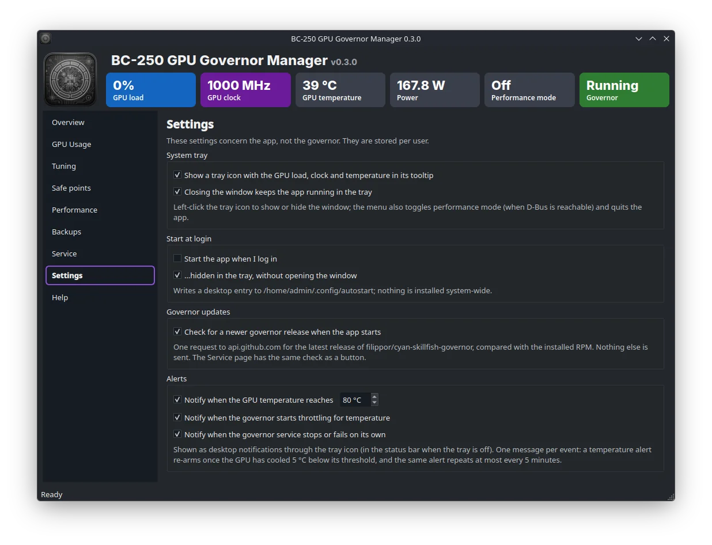The image size is (712, 545).
Task: Click the Running Governor status card
Action: (624, 90)
